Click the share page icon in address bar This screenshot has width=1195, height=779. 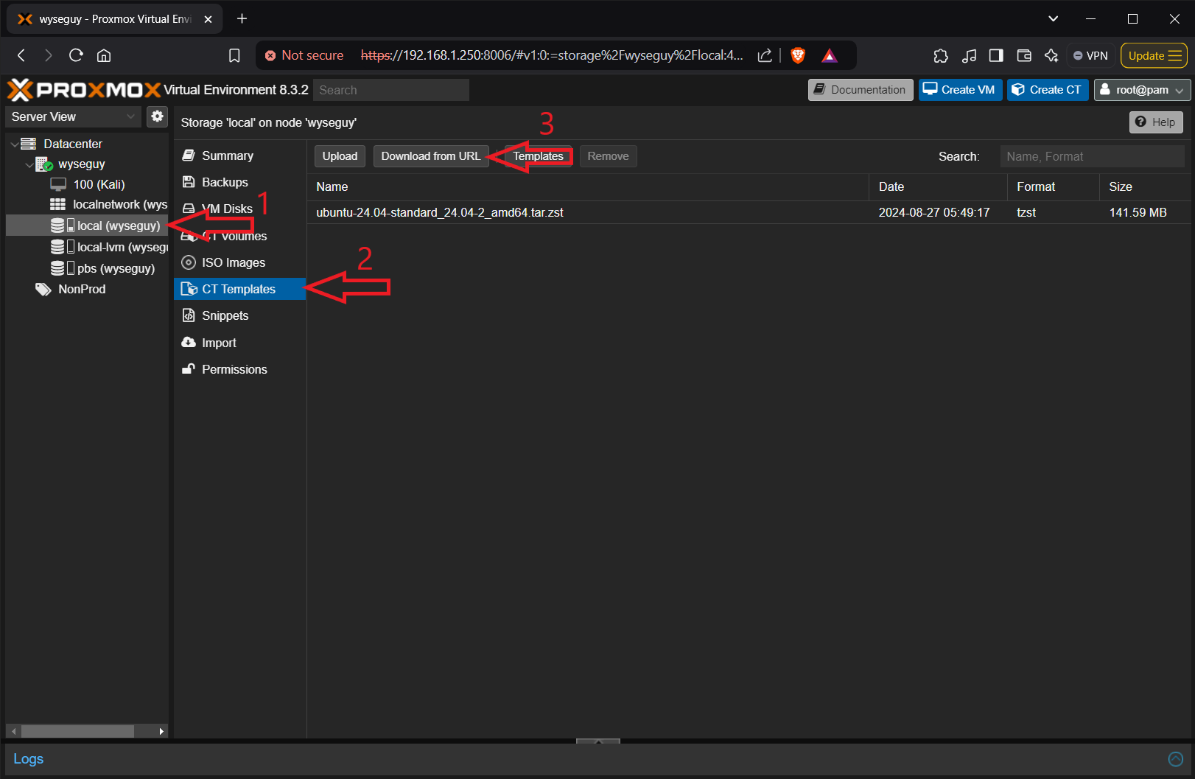click(765, 55)
